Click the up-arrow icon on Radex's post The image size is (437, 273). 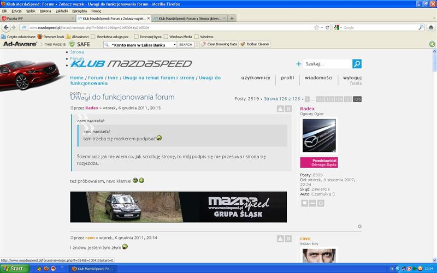[280, 109]
